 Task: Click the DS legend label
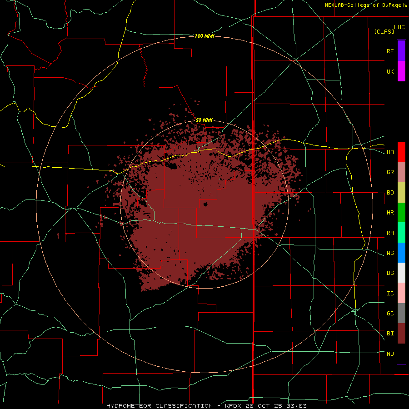390,273
